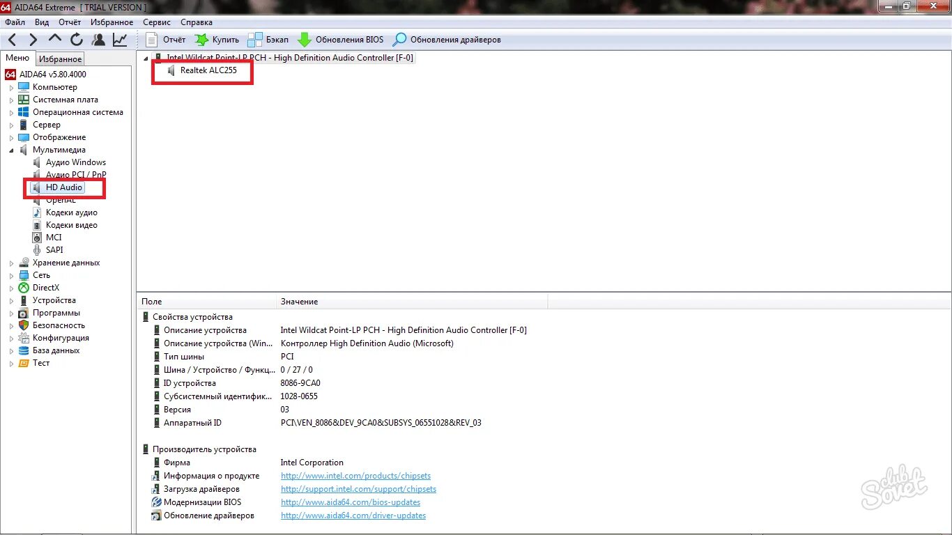Open the Отчёт menu in menu bar
952x535 pixels.
pos(70,22)
